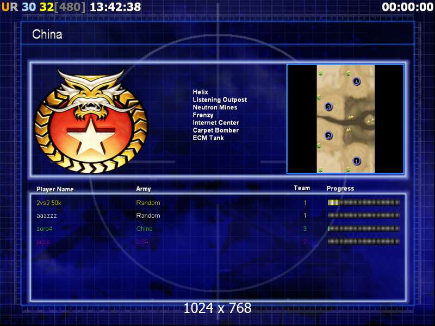Click team number for zoro4
Image resolution: width=435 pixels, height=326 pixels.
click(305, 229)
